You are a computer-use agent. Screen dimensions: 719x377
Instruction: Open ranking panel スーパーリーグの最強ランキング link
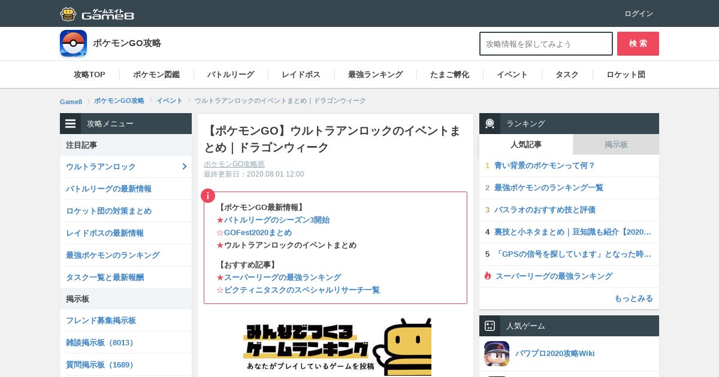(x=554, y=276)
